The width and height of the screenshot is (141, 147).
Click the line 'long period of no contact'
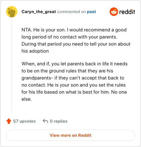[x=69, y=37]
